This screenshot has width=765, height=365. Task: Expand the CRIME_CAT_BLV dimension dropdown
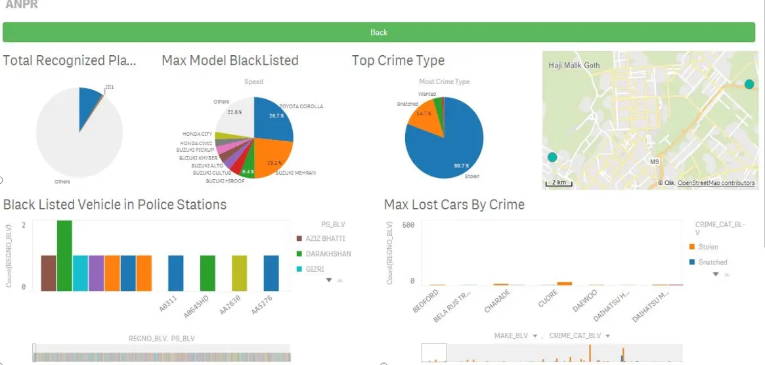(x=607, y=336)
